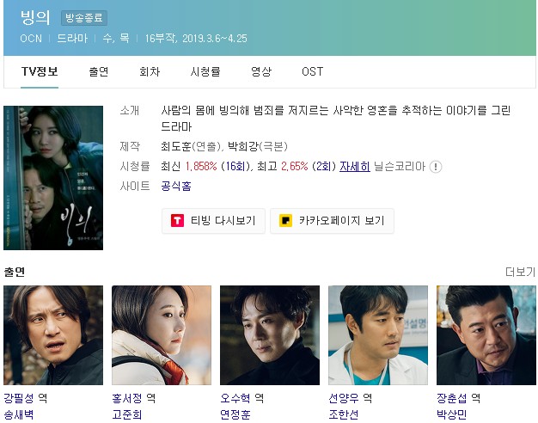The height and width of the screenshot is (423, 538).
Task: Click the 장춘섭 역 character link
Action: [458, 398]
